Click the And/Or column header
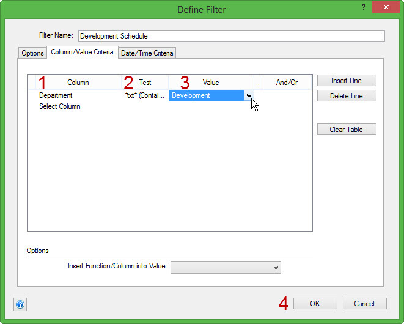The image size is (404, 324). [287, 83]
